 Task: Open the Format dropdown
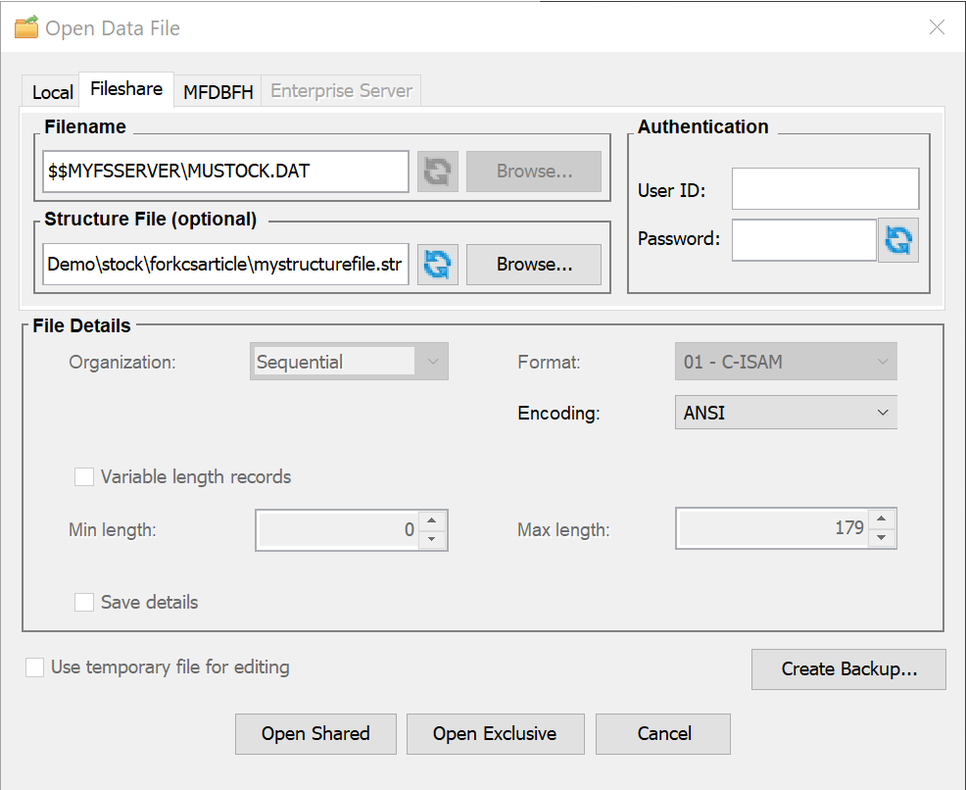(883, 361)
